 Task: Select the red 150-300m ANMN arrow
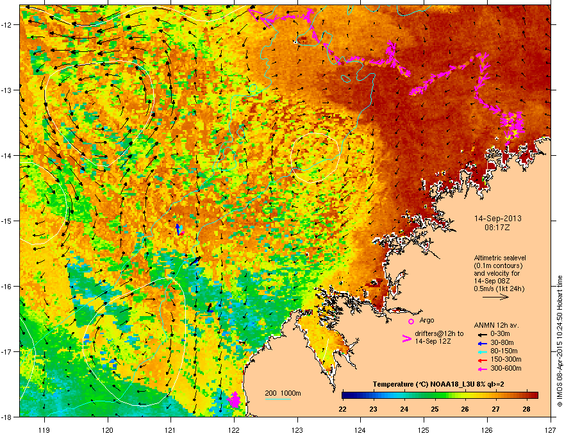tap(483, 360)
